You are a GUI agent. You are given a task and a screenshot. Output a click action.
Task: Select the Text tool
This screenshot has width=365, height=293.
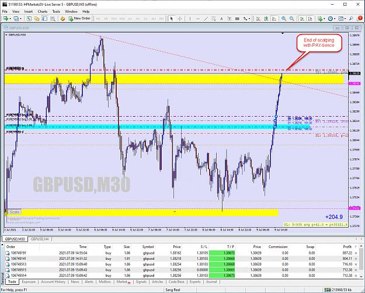coord(221,19)
